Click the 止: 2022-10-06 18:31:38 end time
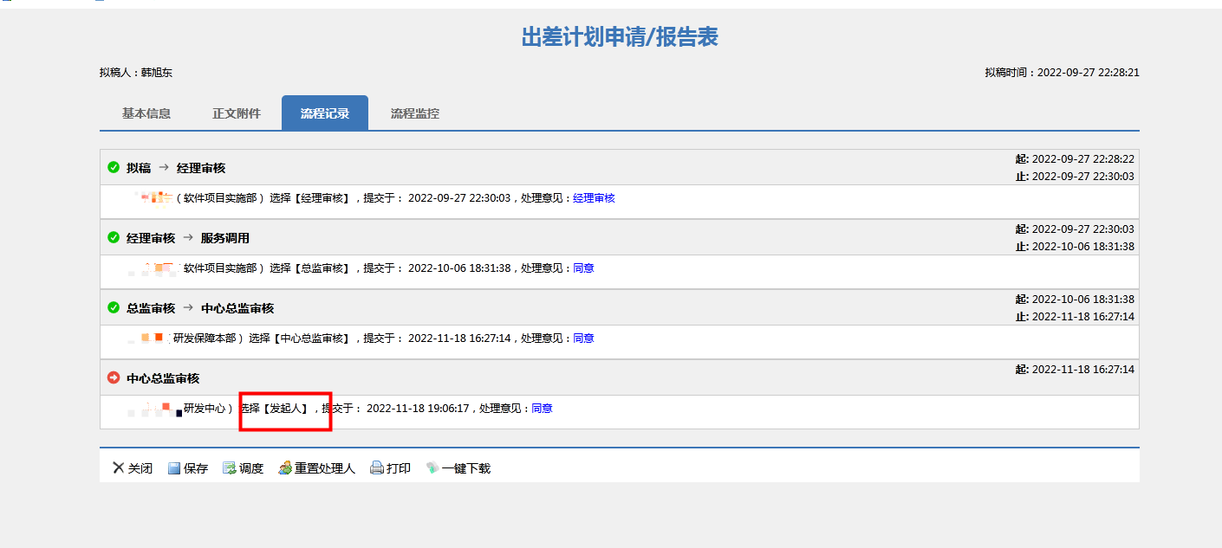This screenshot has width=1222, height=548. 1075,247
